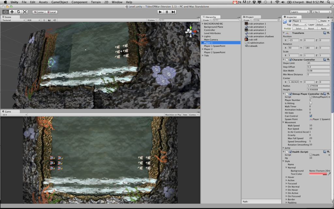This screenshot has width=334, height=209.
Task: Open the Terrain menu
Action: [x=96, y=2]
